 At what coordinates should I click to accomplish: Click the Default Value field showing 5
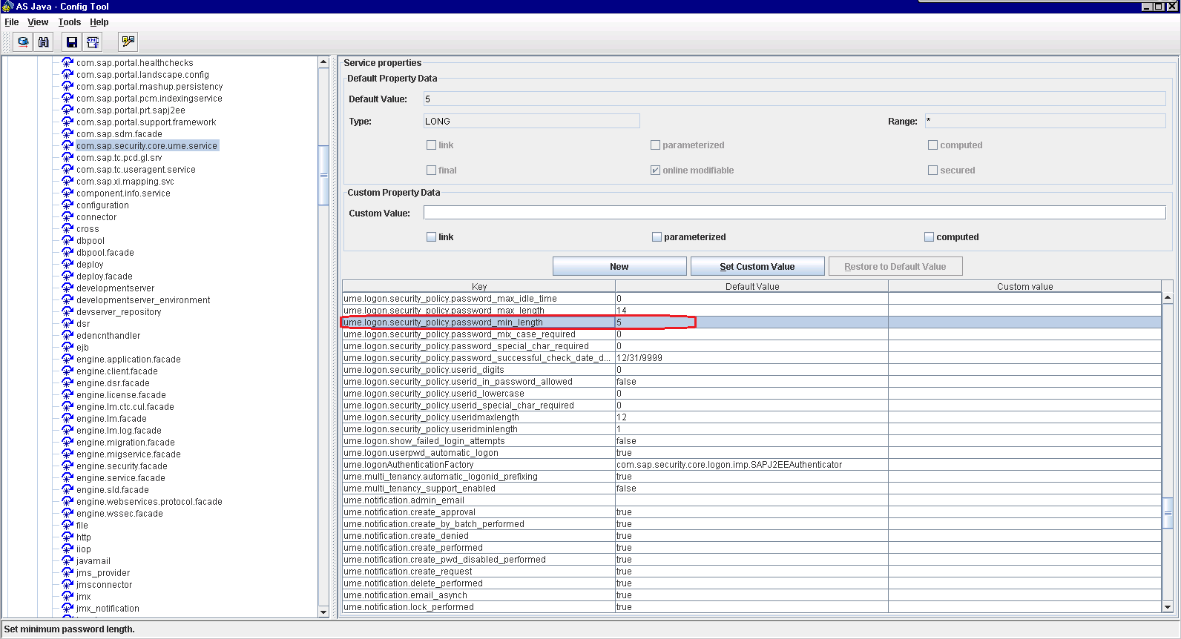click(x=795, y=99)
